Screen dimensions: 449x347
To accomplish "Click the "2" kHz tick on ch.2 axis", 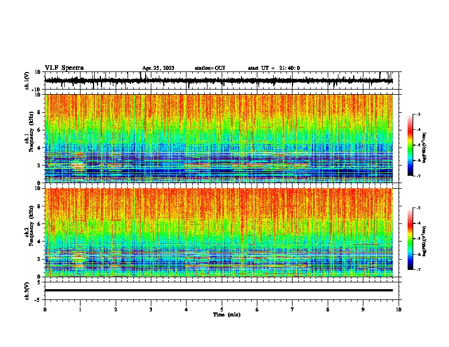I will coord(39,259).
